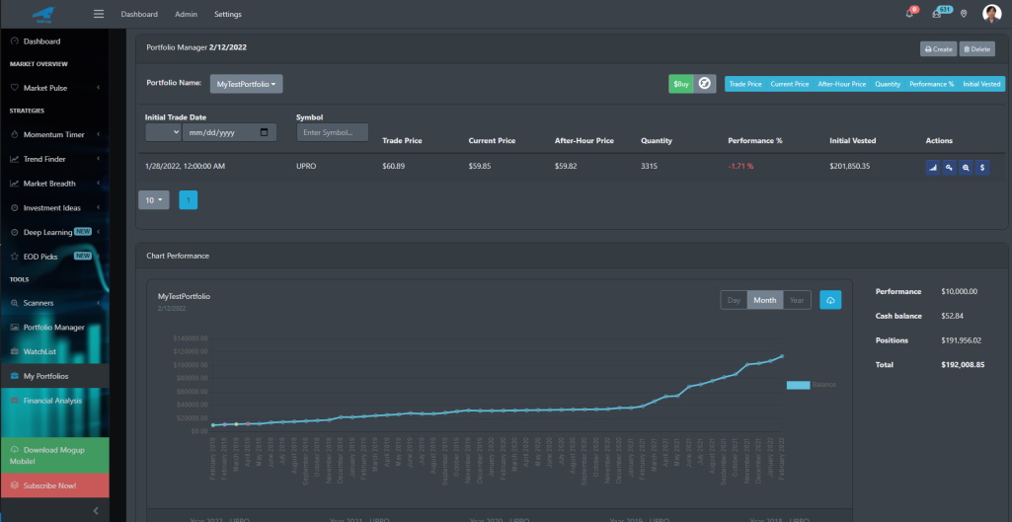Toggle the Quantity column visibility
This screenshot has height=522, width=1012.
tap(888, 84)
